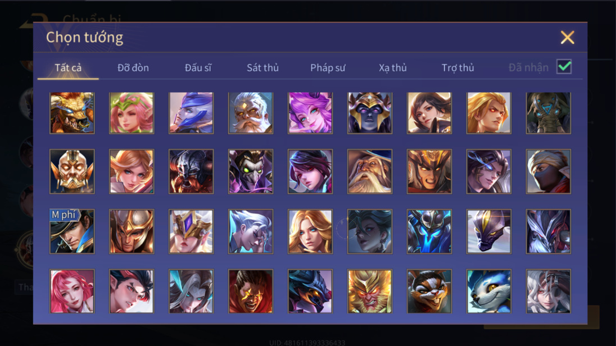Open the 'Đấu sĩ' tab
616x346 pixels.
click(198, 68)
